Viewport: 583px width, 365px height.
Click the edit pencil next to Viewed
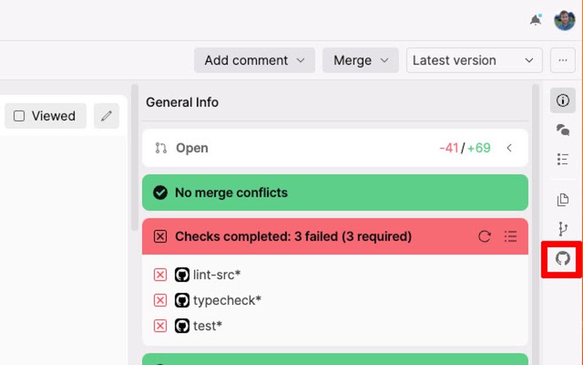(106, 116)
